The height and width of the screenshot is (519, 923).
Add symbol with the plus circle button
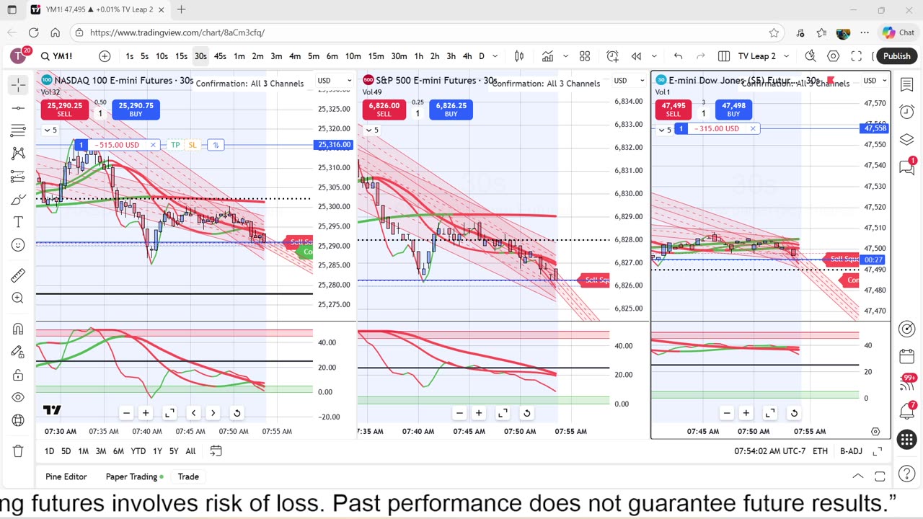click(105, 56)
